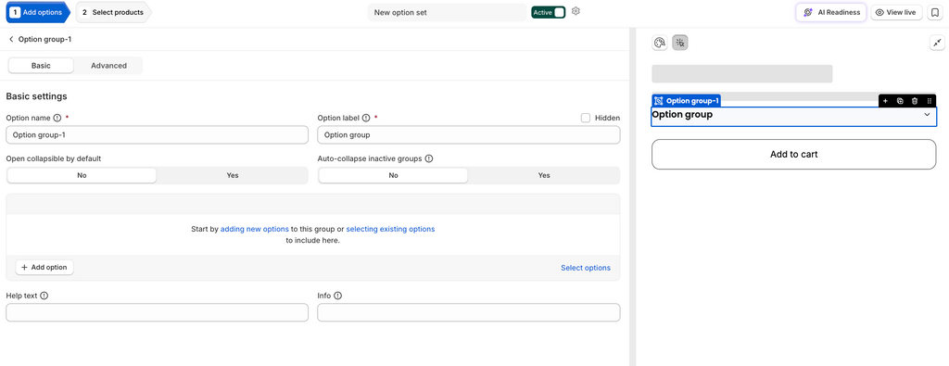Switch to the Advanced tab
Screen dimensions: 949x366
click(109, 66)
